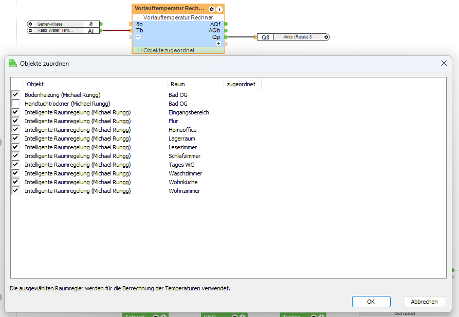Click gear icon of Read Water Tem... input
The width and height of the screenshot is (459, 317).
coord(30,30)
